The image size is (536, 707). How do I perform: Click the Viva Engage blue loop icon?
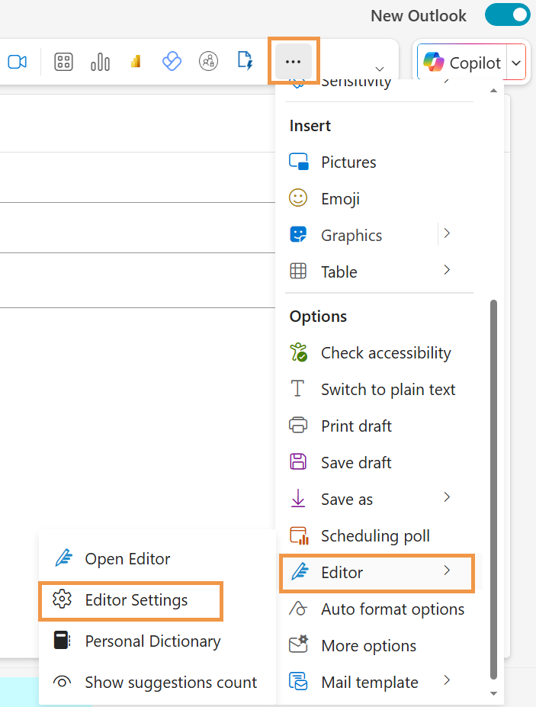coord(172,61)
